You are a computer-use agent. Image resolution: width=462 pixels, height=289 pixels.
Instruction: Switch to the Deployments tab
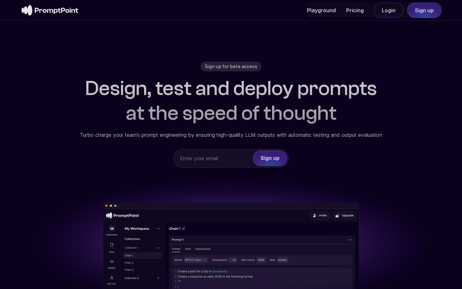pyautogui.click(x=203, y=249)
